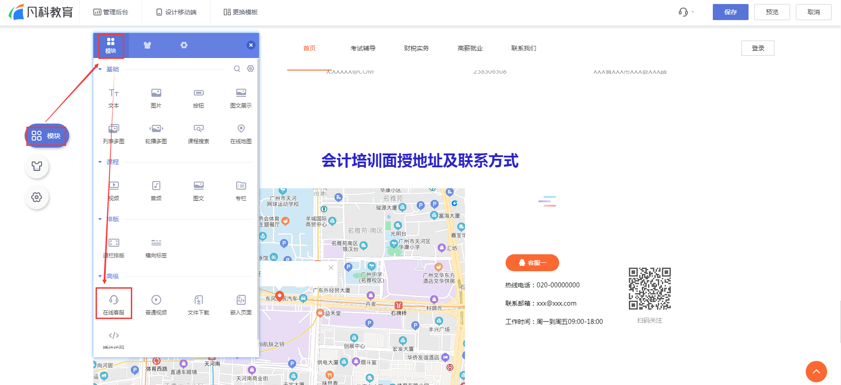
Task: Click the 扫码关注 caption
Action: pos(650,320)
